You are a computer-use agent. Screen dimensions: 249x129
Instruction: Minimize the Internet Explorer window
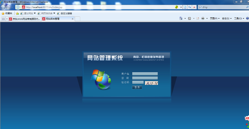237,2
